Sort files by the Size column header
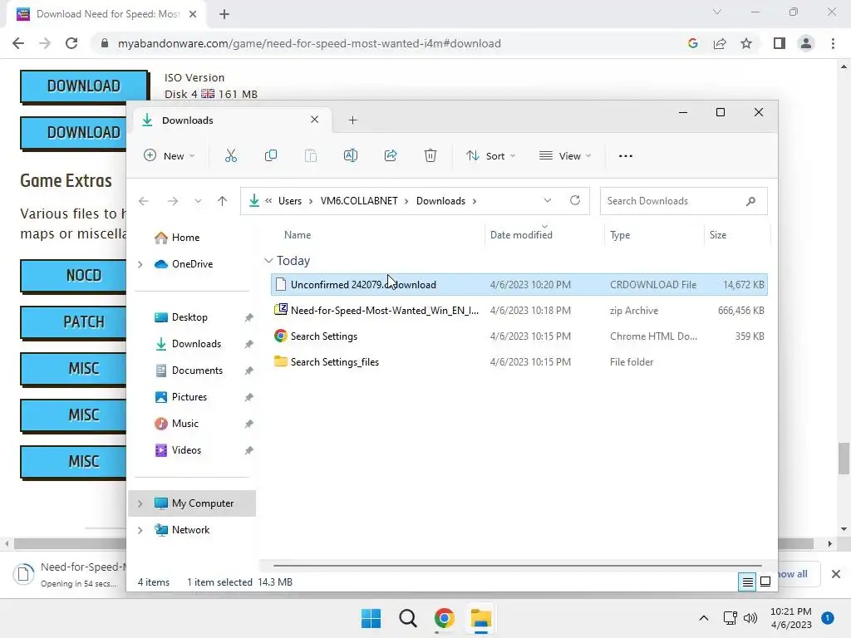 point(717,235)
